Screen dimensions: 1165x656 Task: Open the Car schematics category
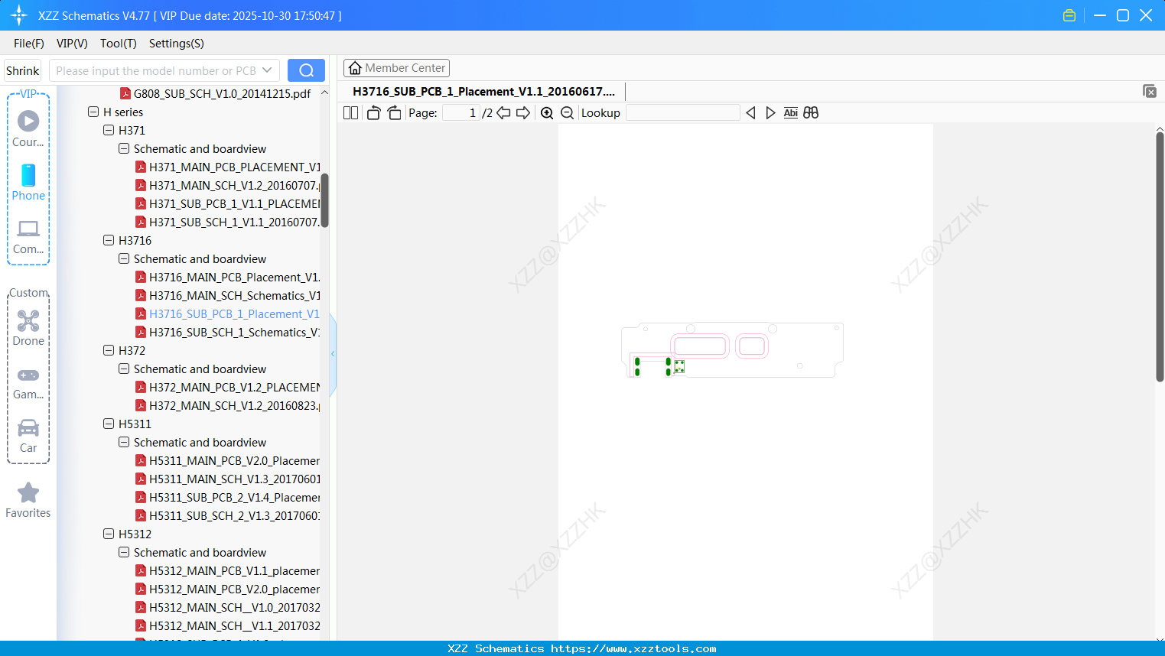point(28,433)
